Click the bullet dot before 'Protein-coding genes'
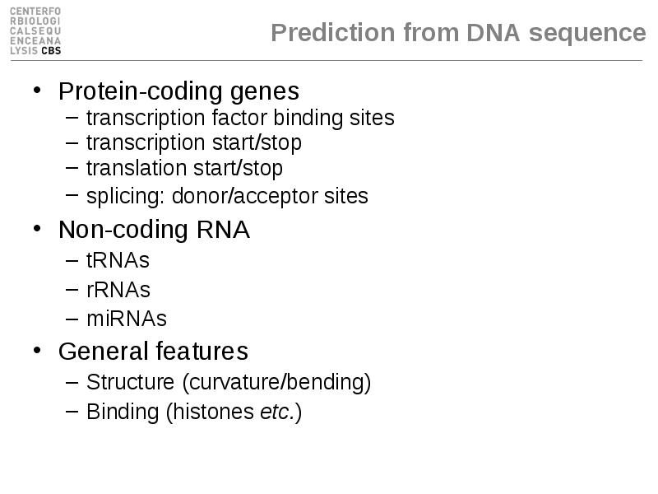 point(37,90)
